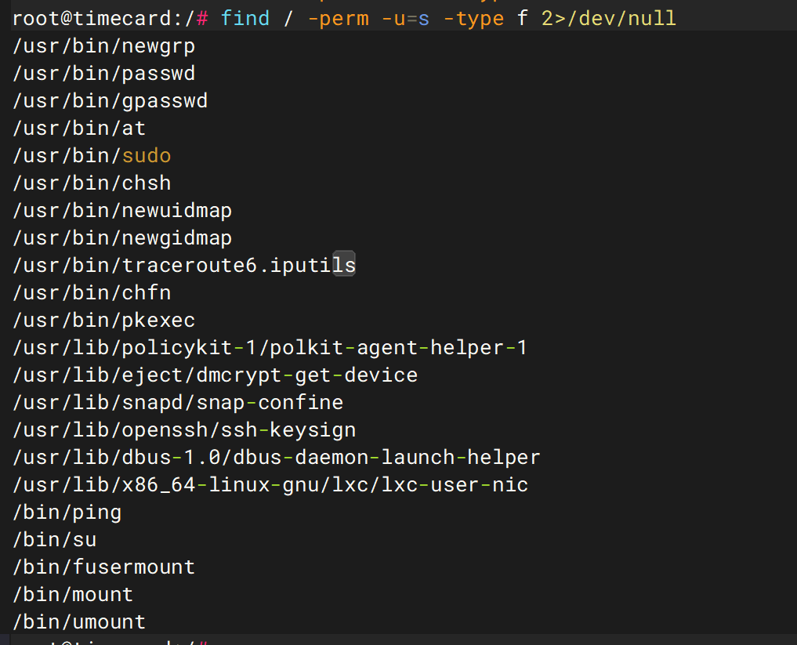Viewport: 797px width, 645px height.
Task: Click the find command in the prompt line
Action: 245,18
